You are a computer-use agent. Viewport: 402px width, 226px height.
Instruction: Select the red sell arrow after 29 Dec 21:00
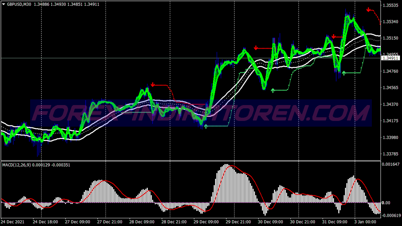(256, 48)
